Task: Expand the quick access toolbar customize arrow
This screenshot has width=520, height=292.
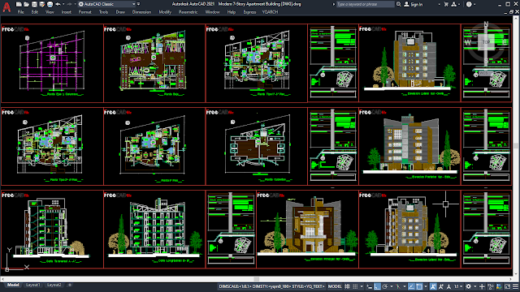Action: click(x=139, y=4)
